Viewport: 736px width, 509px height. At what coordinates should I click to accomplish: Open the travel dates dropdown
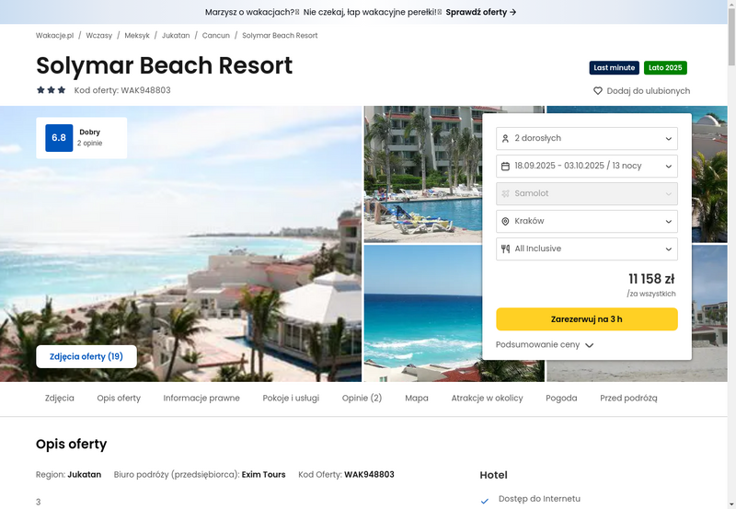[x=587, y=167]
